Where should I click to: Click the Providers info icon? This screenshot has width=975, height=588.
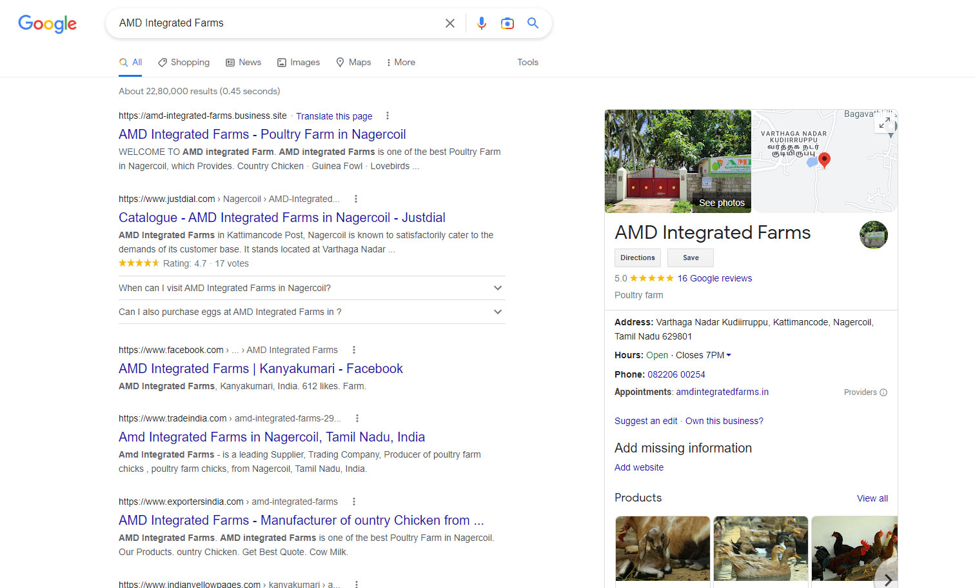[883, 392]
